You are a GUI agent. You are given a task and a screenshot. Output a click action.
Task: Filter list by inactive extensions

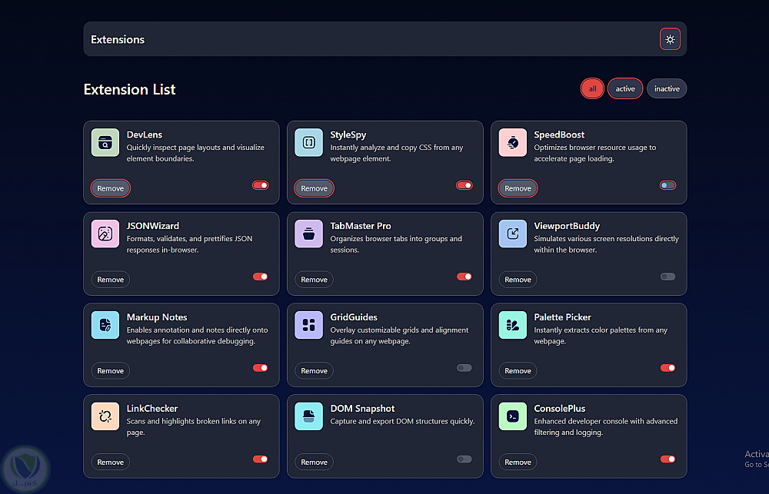coord(667,88)
